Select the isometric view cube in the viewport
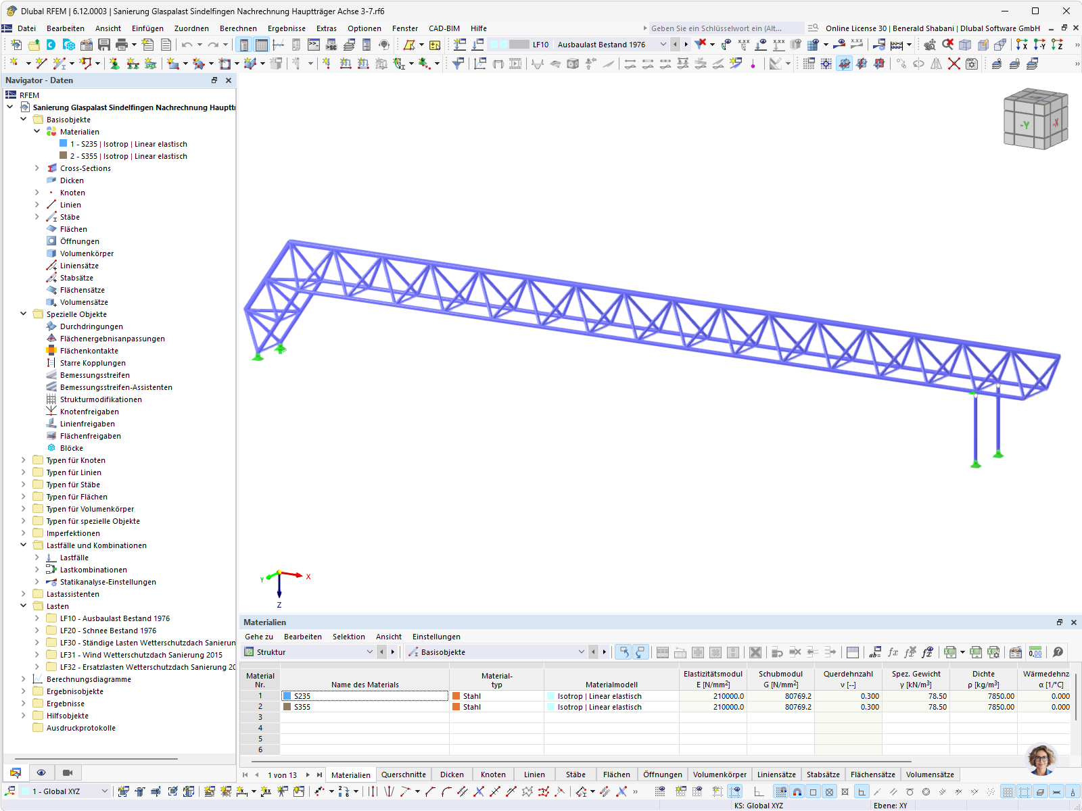Image resolution: width=1082 pixels, height=811 pixels. tap(1035, 118)
